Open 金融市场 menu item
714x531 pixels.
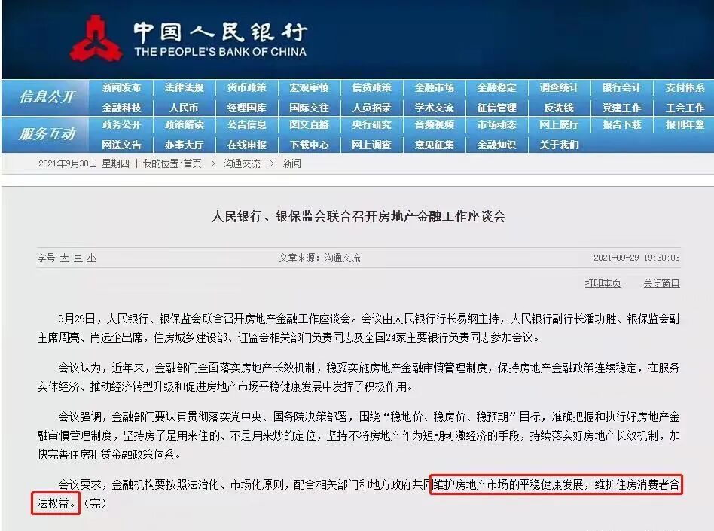[x=434, y=87]
